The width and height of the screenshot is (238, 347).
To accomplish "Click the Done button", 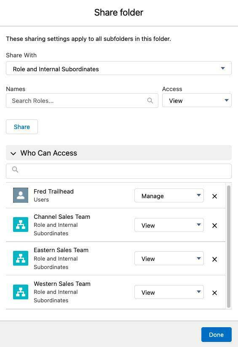I will (217, 335).
